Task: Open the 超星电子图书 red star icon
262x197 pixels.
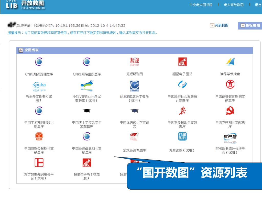Action: 182,62
